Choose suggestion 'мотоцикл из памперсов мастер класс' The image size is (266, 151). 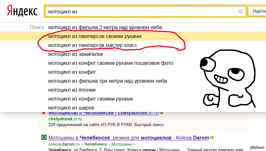[93, 45]
